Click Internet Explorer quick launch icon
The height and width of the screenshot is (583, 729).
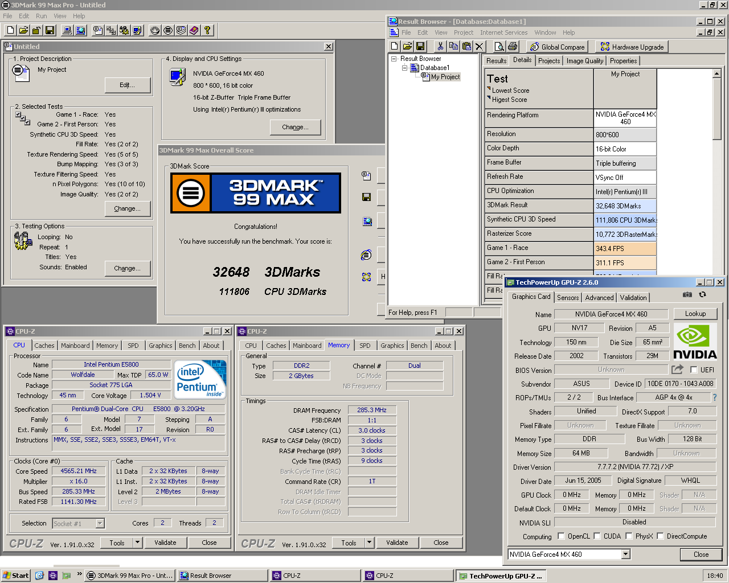(39, 576)
